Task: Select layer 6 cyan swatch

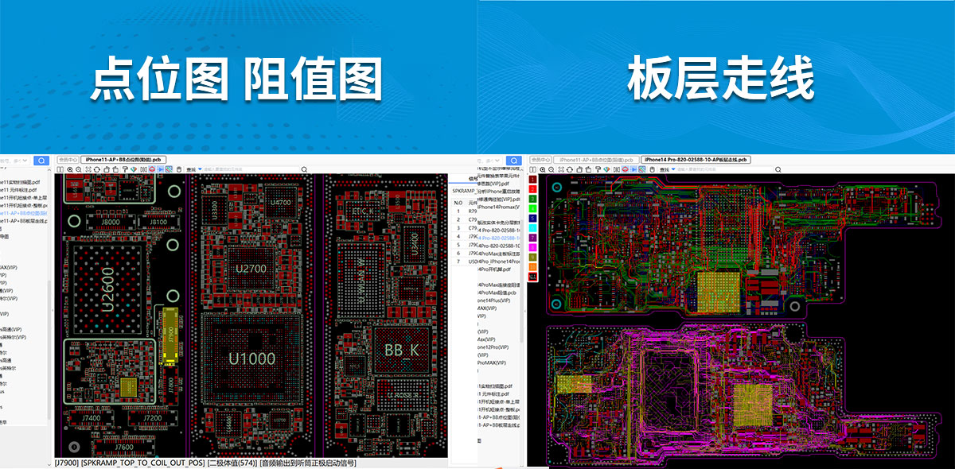Action: [x=532, y=227]
